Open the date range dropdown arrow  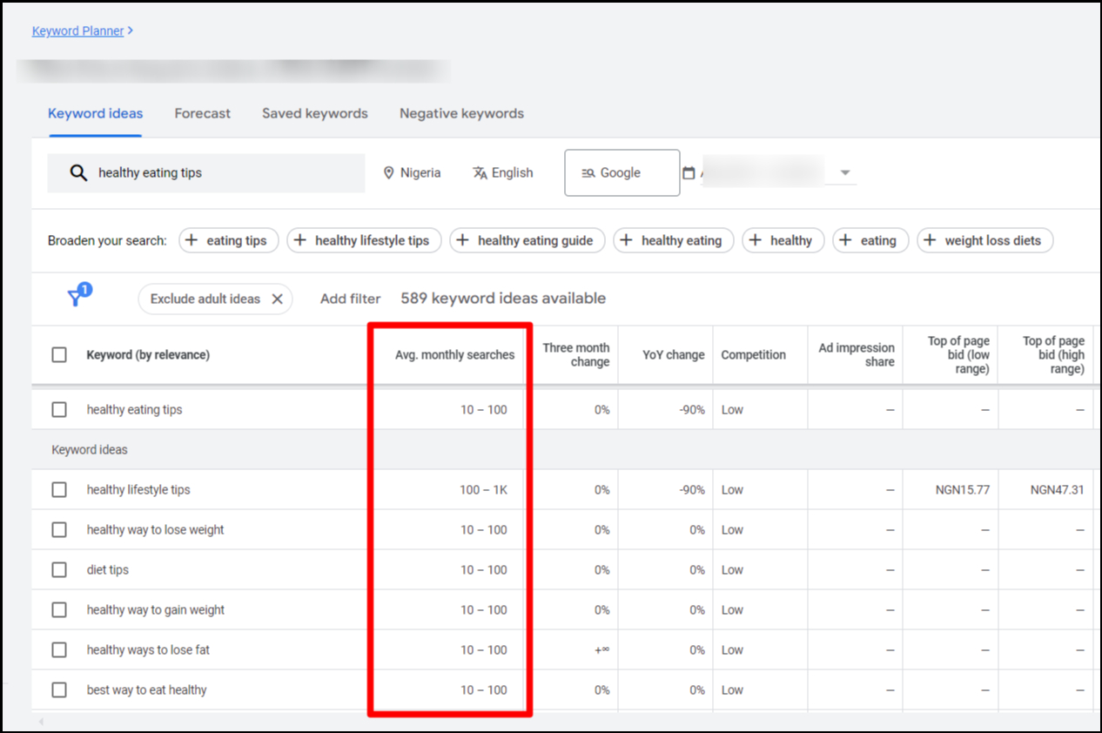click(844, 173)
